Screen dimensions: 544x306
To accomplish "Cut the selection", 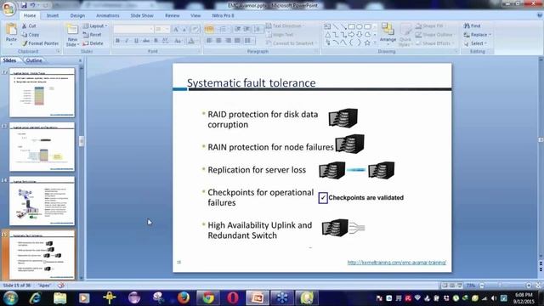I will (x=29, y=26).
